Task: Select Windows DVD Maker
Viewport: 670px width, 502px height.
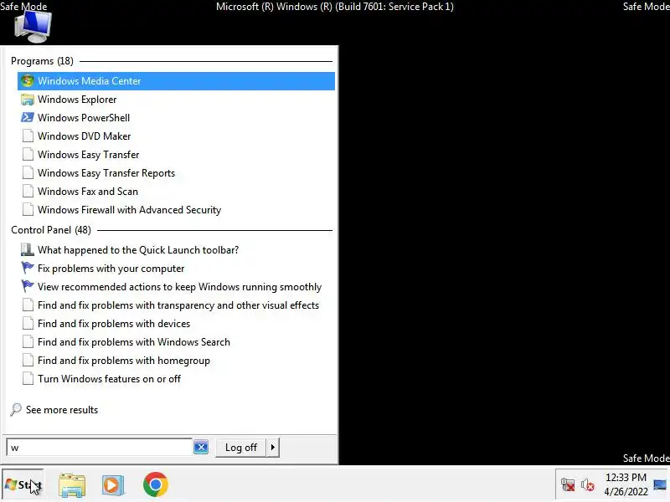Action: [x=176, y=136]
